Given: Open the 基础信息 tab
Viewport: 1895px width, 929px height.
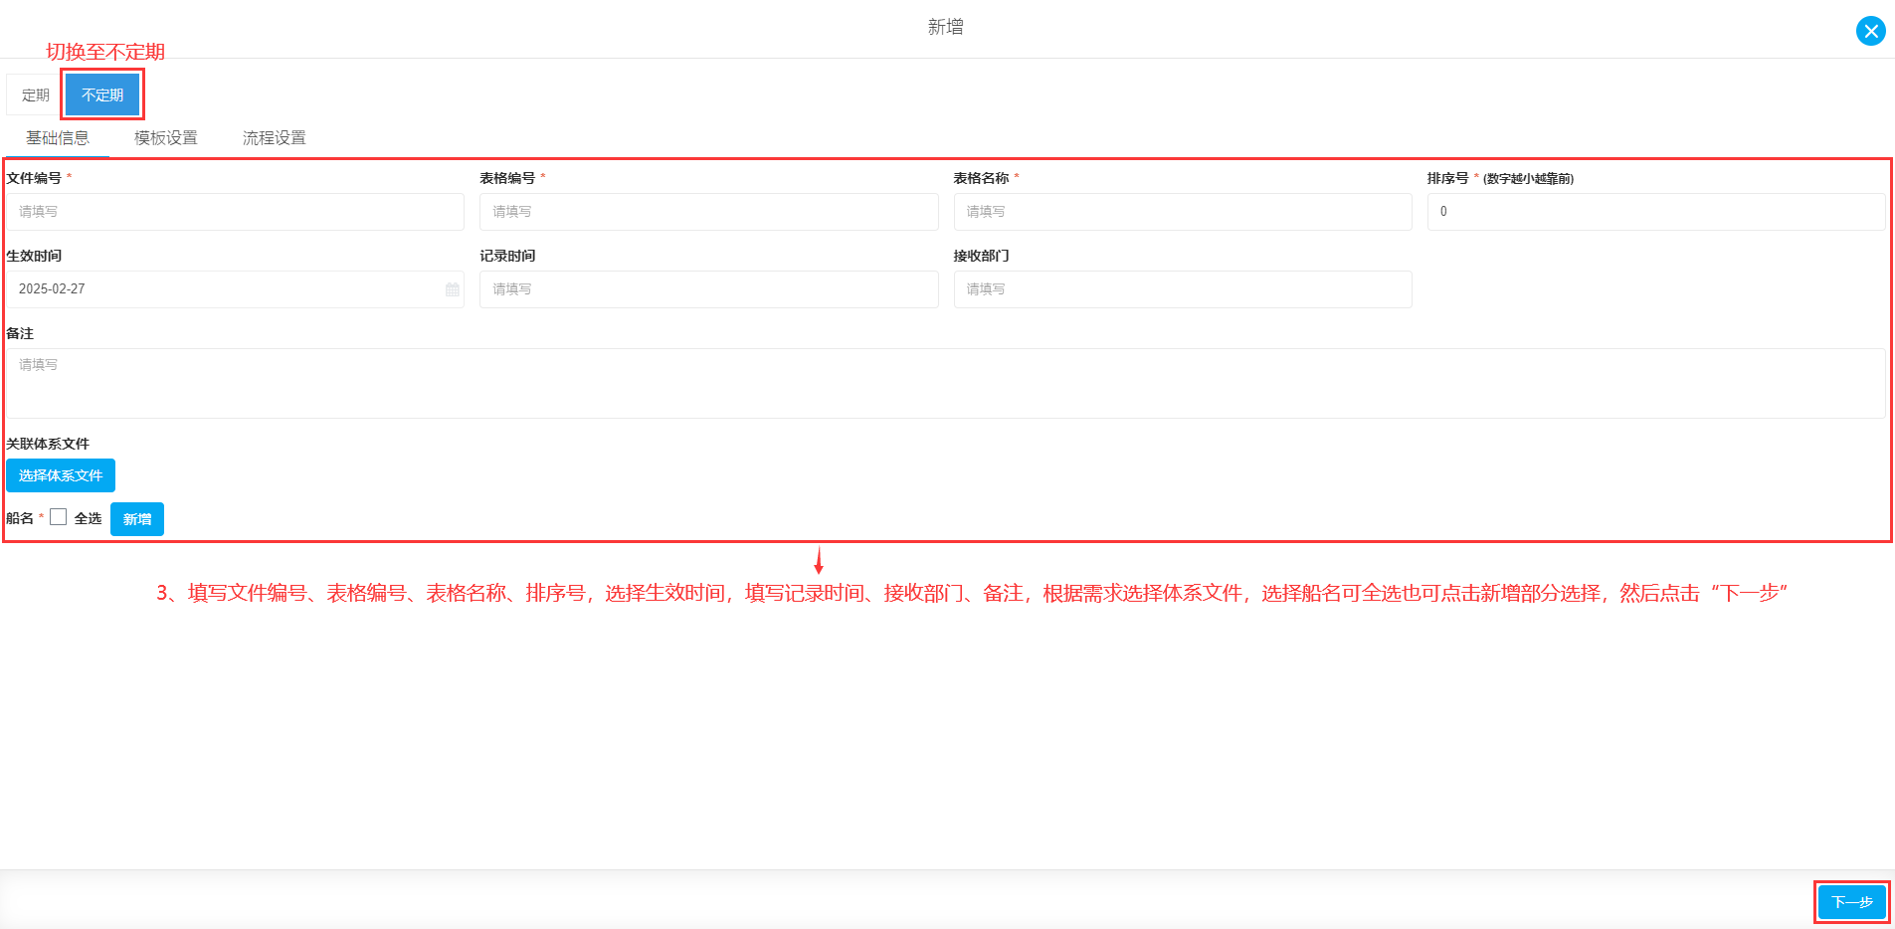Looking at the screenshot, I should [58, 138].
